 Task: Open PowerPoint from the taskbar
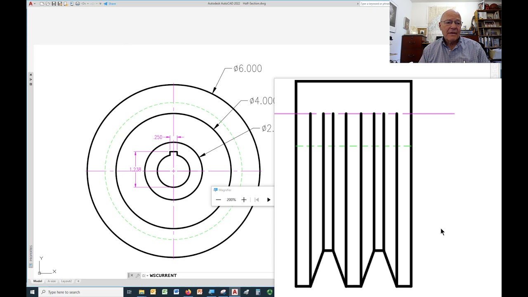tap(200, 292)
